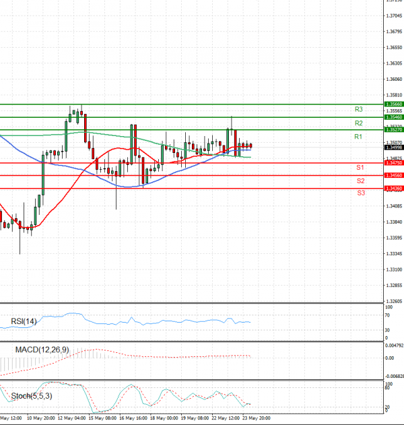Click the 15 May 08:00 time label
This screenshot has width=404, height=425.
103,418
